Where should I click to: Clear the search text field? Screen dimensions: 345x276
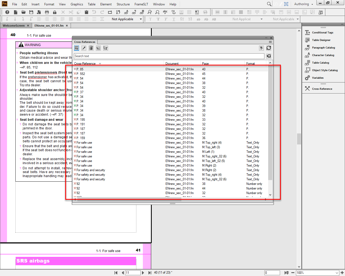(x=269, y=56)
